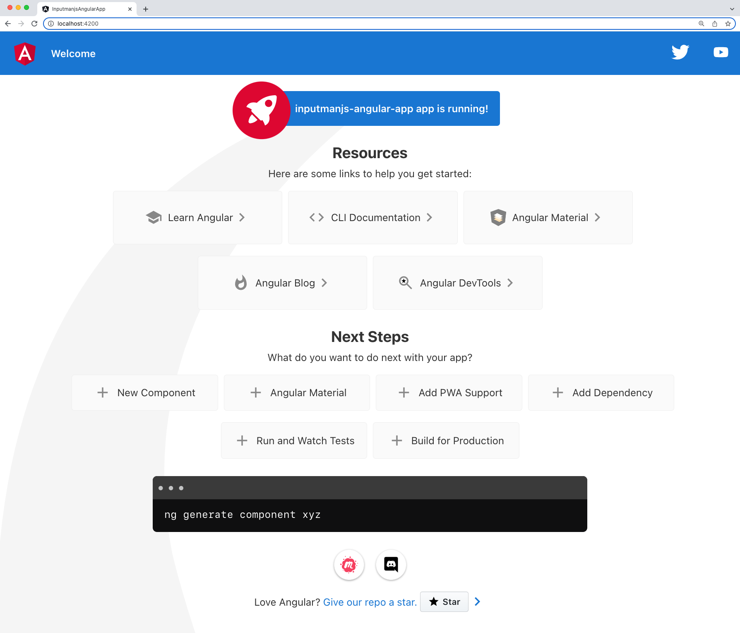Click plus icon beside Add Dependency

[558, 392]
